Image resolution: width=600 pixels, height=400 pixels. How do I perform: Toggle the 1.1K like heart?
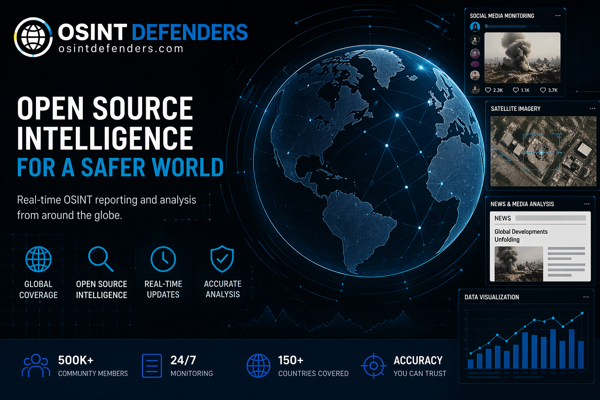[515, 90]
